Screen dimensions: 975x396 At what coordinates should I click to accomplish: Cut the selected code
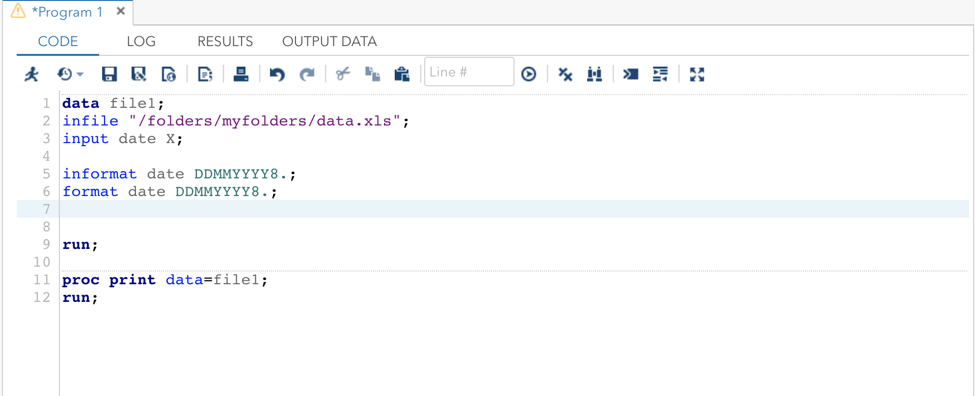(343, 74)
